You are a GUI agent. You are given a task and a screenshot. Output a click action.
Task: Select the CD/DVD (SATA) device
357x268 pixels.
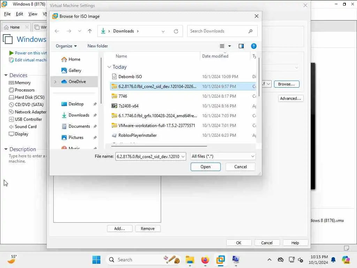point(26,105)
